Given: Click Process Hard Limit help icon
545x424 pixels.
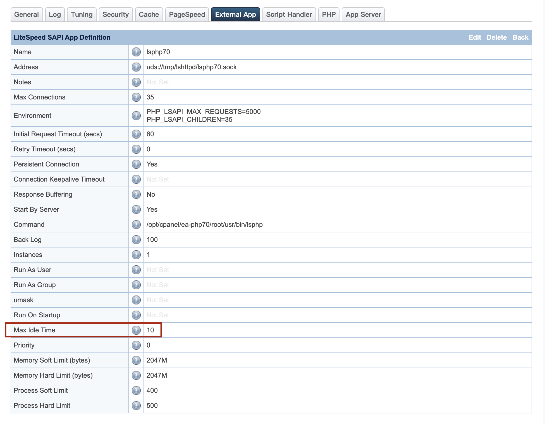Looking at the screenshot, I should [x=136, y=406].
